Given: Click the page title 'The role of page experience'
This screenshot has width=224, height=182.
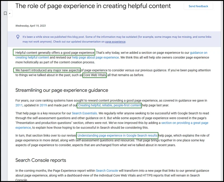Looking at the screenshot, I should tap(93, 6).
